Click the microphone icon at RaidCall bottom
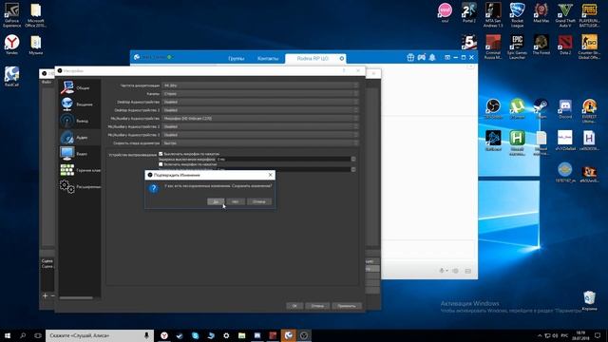608x342 pixels. click(x=442, y=270)
